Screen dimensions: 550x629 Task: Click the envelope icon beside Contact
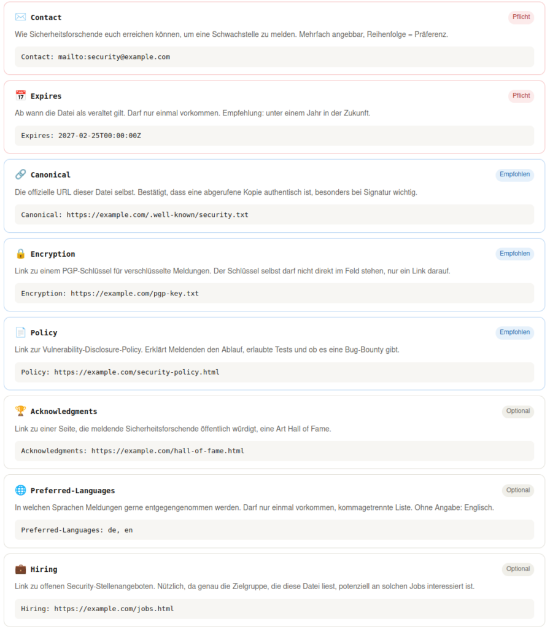(20, 17)
